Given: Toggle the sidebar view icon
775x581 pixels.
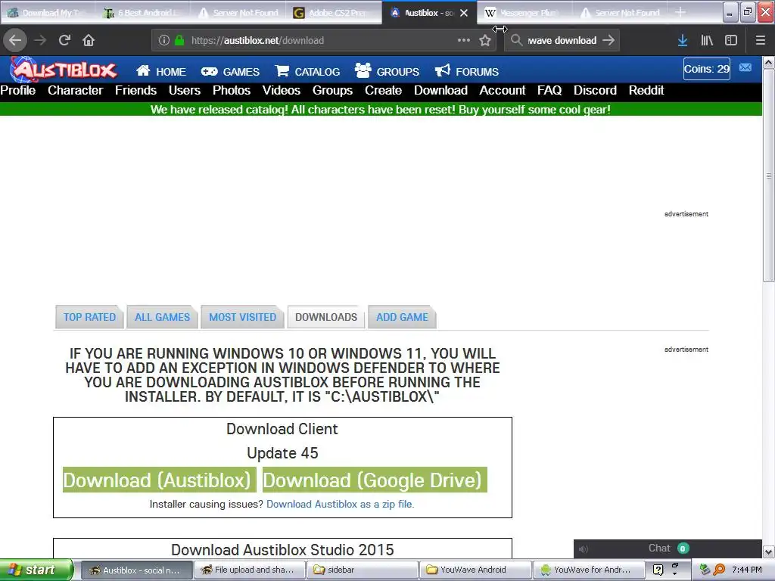Looking at the screenshot, I should [x=731, y=41].
